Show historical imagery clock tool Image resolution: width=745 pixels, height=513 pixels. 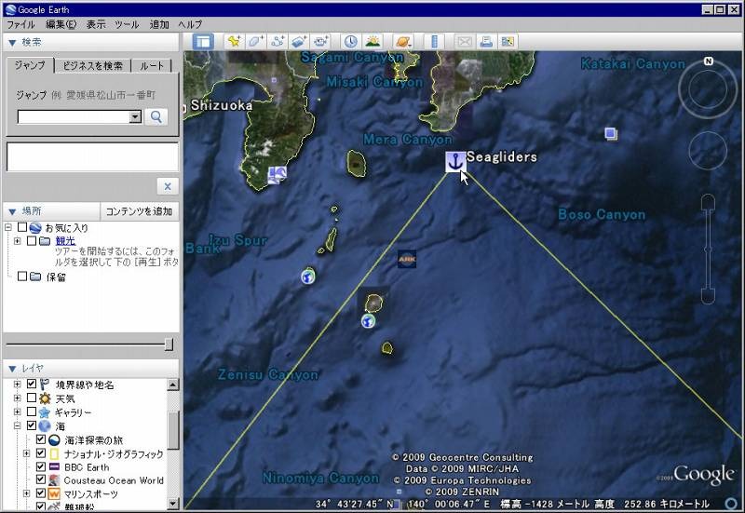click(x=351, y=42)
